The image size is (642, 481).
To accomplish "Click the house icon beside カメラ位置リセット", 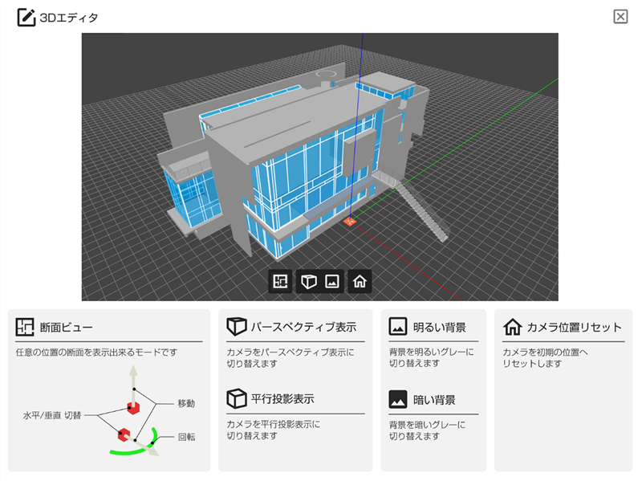I will (x=512, y=328).
